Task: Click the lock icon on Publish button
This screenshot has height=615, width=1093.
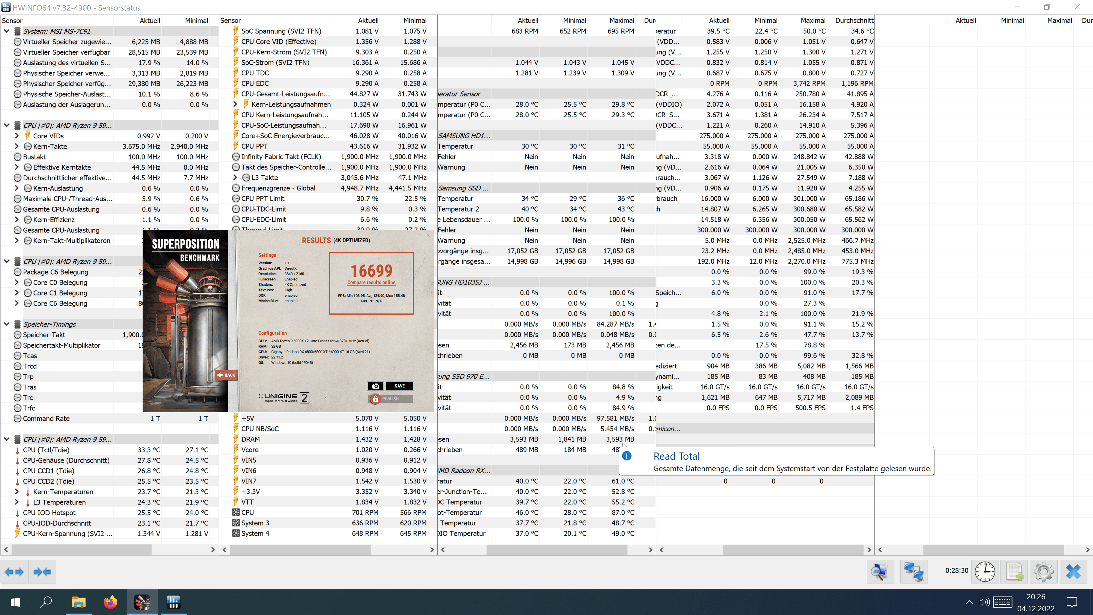Action: [x=375, y=399]
